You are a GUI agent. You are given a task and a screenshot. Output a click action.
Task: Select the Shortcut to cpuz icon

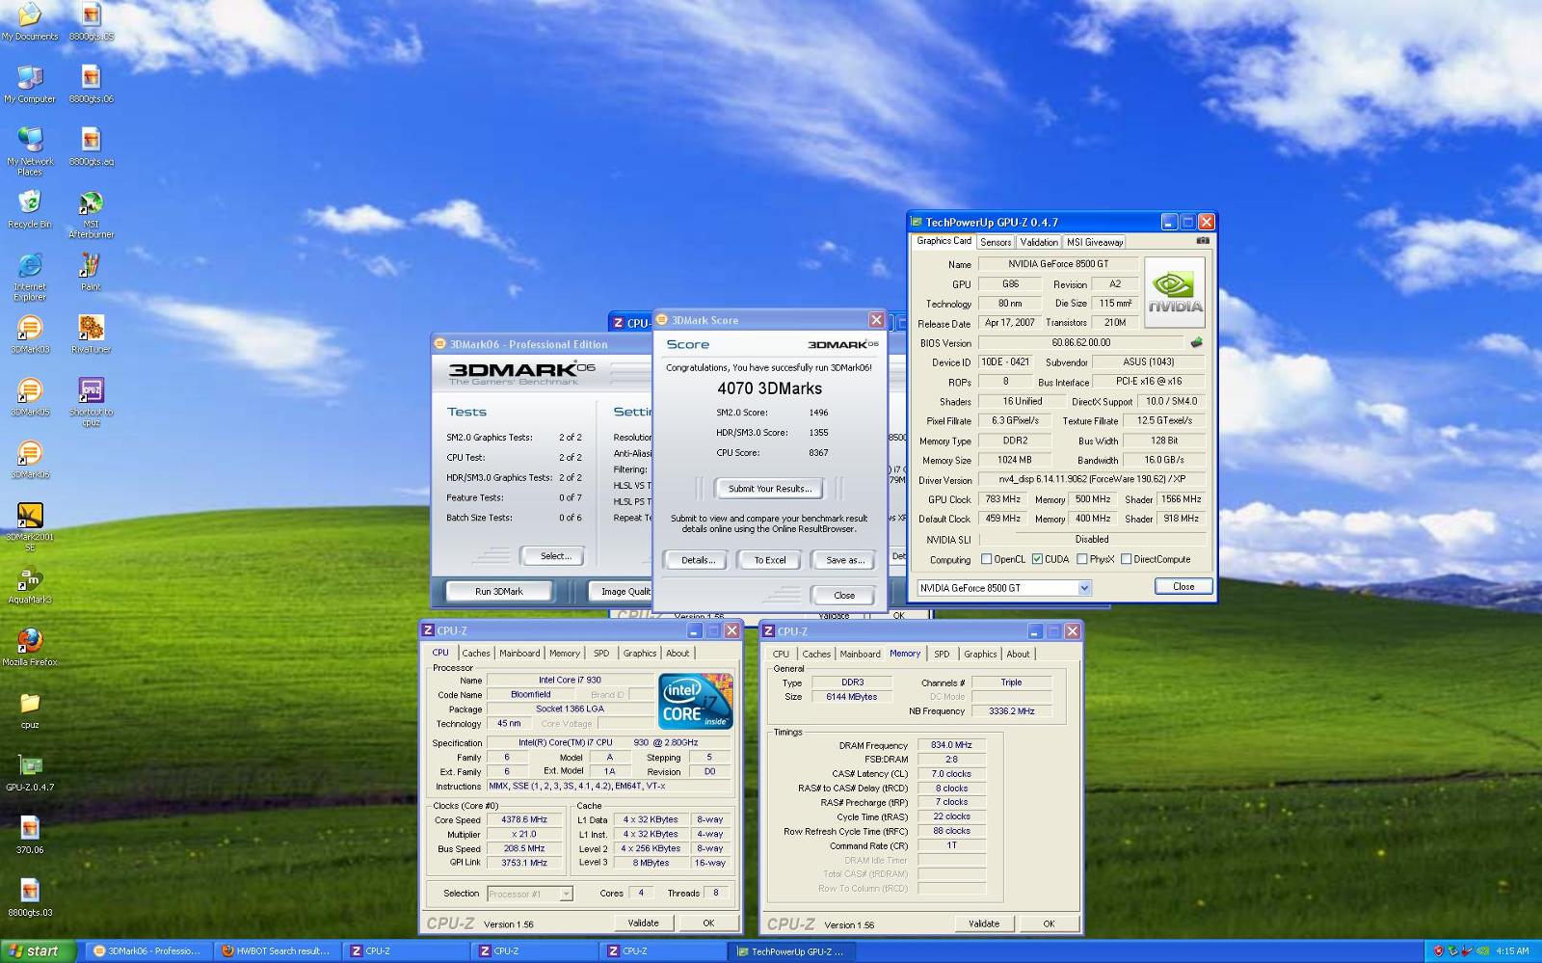pos(92,402)
